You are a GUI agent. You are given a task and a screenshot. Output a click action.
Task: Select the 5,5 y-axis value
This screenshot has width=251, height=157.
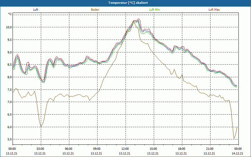(x=9, y=139)
